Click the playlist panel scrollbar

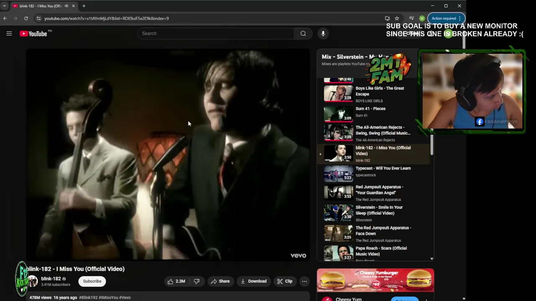(432, 143)
